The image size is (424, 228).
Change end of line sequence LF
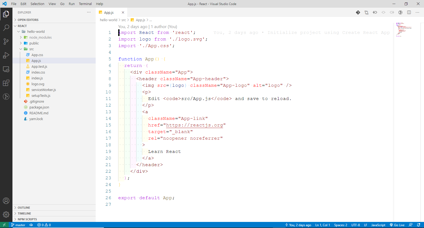[365, 225]
